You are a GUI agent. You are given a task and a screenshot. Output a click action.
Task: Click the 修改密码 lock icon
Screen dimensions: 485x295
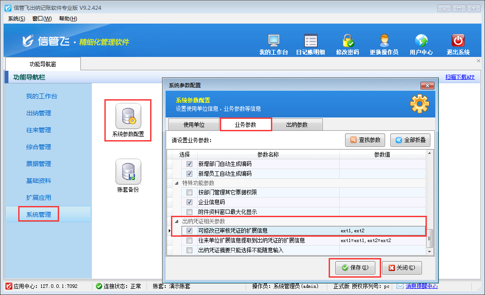tap(347, 41)
